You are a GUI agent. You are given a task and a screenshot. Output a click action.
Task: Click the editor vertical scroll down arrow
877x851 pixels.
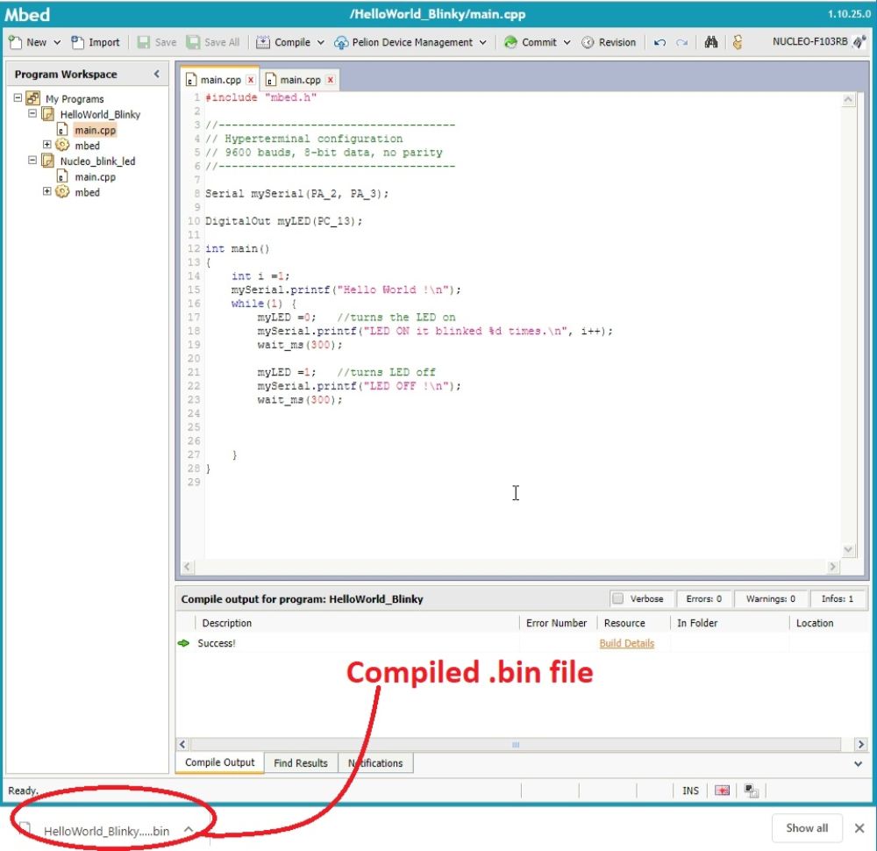(848, 549)
